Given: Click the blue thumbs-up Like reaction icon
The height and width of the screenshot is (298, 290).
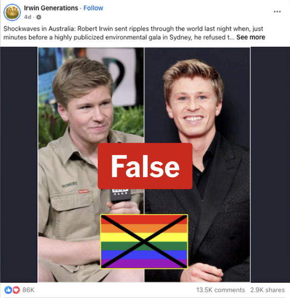Looking at the screenshot, I should click(x=8, y=290).
